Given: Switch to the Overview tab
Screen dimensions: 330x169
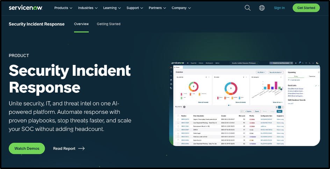Looking at the screenshot, I should coord(81,24).
